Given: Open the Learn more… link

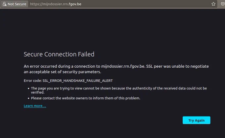Looking at the screenshot, I should pyautogui.click(x=35, y=106).
